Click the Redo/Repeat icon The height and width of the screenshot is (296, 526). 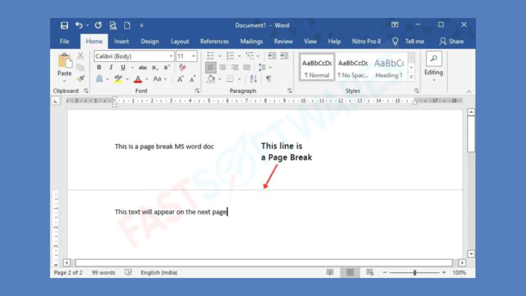coord(98,25)
